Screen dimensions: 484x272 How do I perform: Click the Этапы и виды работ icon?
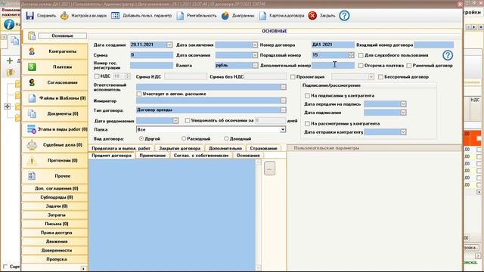click(x=32, y=129)
